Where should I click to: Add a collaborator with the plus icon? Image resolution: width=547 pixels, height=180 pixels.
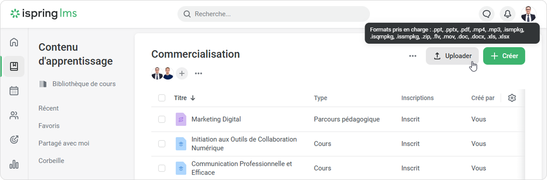[182, 73]
